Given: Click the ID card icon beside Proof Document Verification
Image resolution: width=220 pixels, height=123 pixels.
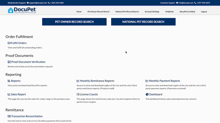Looking at the screenshot, I should [9, 62].
